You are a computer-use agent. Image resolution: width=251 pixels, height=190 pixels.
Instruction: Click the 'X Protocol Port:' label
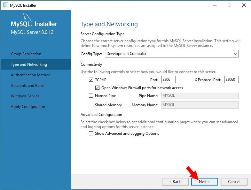208,80
